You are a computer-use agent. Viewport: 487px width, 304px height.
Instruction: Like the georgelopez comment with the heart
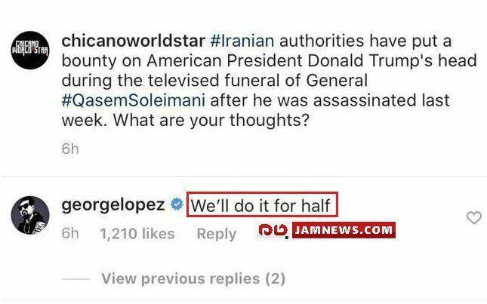pos(474,217)
